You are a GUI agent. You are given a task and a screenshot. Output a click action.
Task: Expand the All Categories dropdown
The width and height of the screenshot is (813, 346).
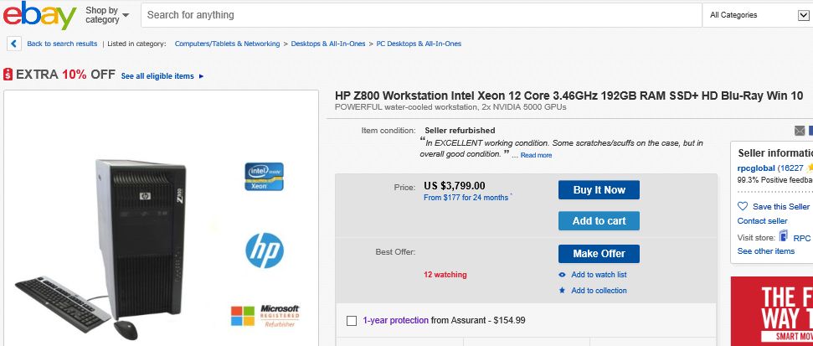point(758,15)
